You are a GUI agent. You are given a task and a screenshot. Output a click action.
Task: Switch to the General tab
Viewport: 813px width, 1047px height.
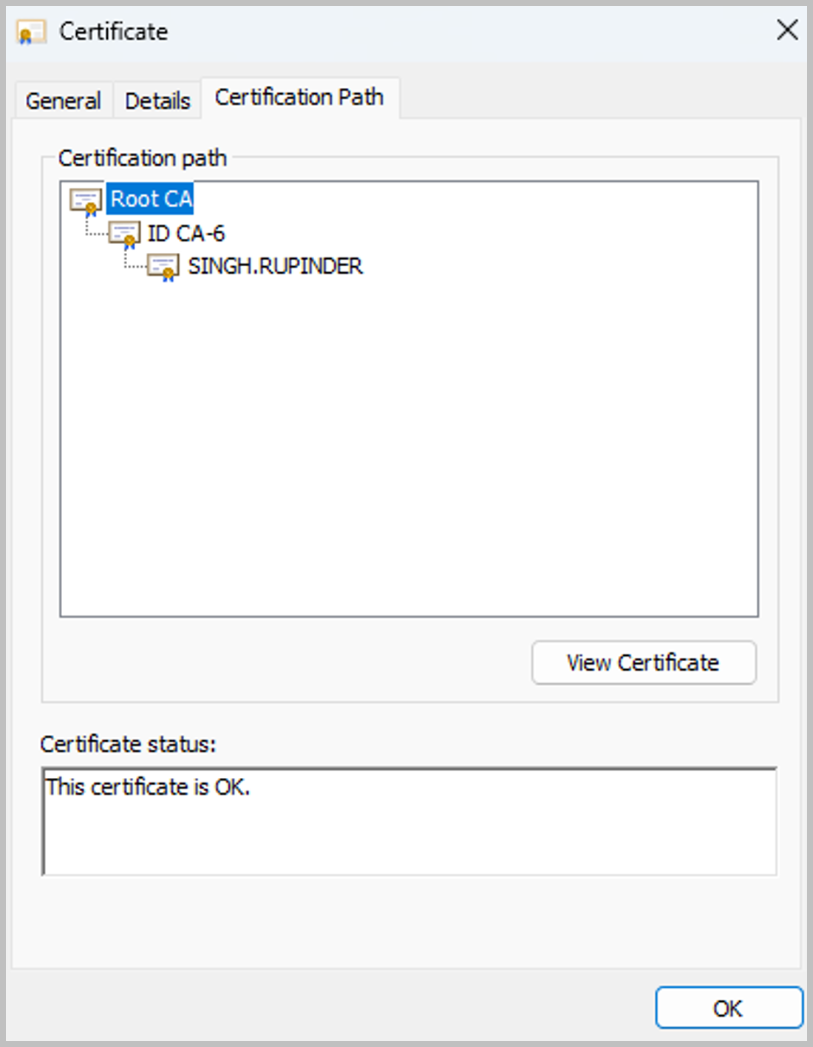pyautogui.click(x=64, y=101)
